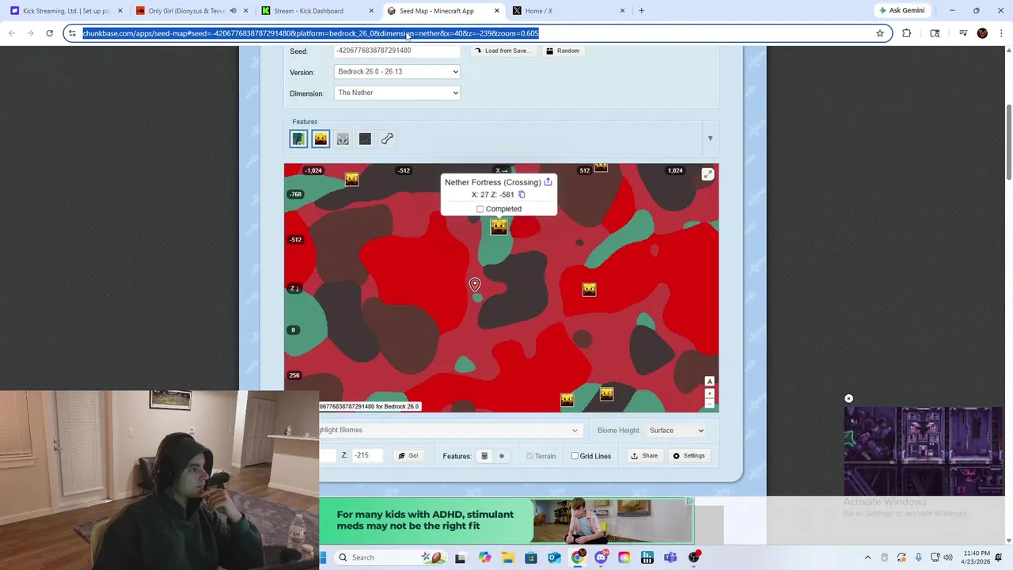
Task: Close the Seed Map tab
Action: (497, 11)
